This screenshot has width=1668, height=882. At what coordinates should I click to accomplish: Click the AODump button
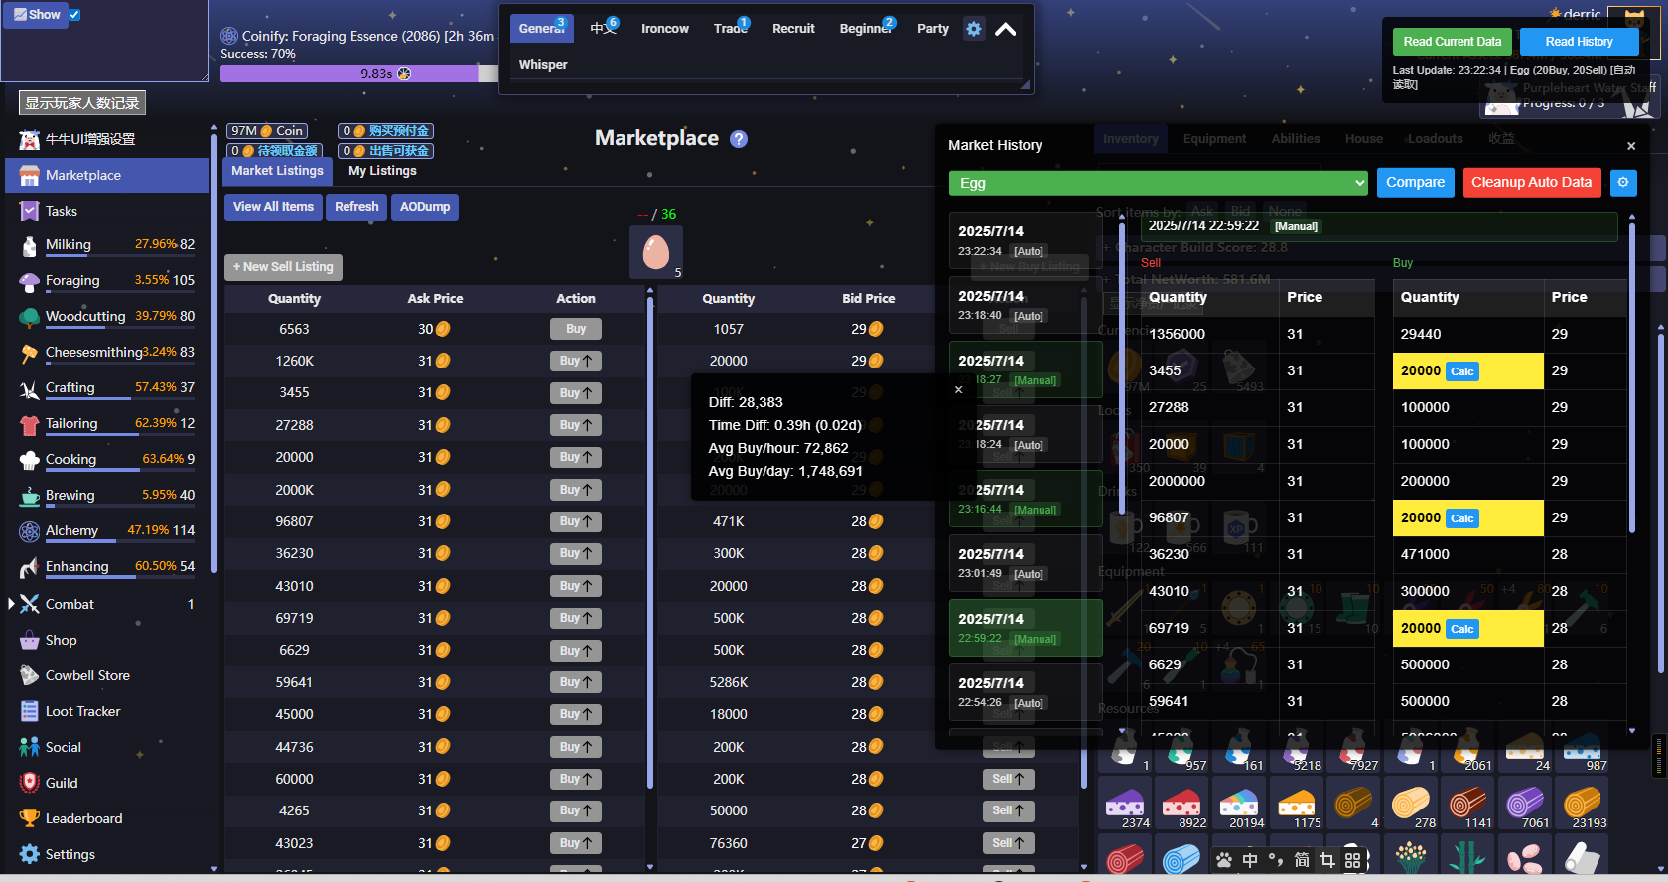click(x=425, y=207)
